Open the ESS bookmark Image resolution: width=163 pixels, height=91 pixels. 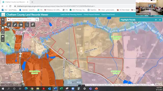click(65, 10)
